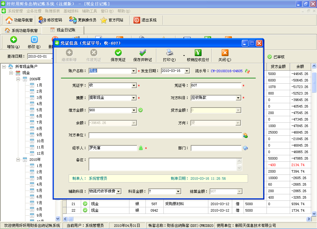Open the 对方科目 dropdown list
Screen dimensions: 317x229
(x=238, y=98)
